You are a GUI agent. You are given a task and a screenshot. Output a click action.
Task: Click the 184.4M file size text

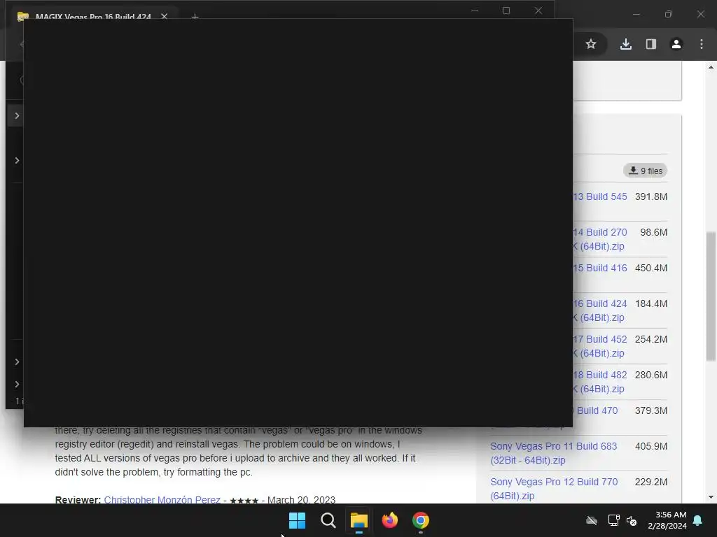coord(651,303)
